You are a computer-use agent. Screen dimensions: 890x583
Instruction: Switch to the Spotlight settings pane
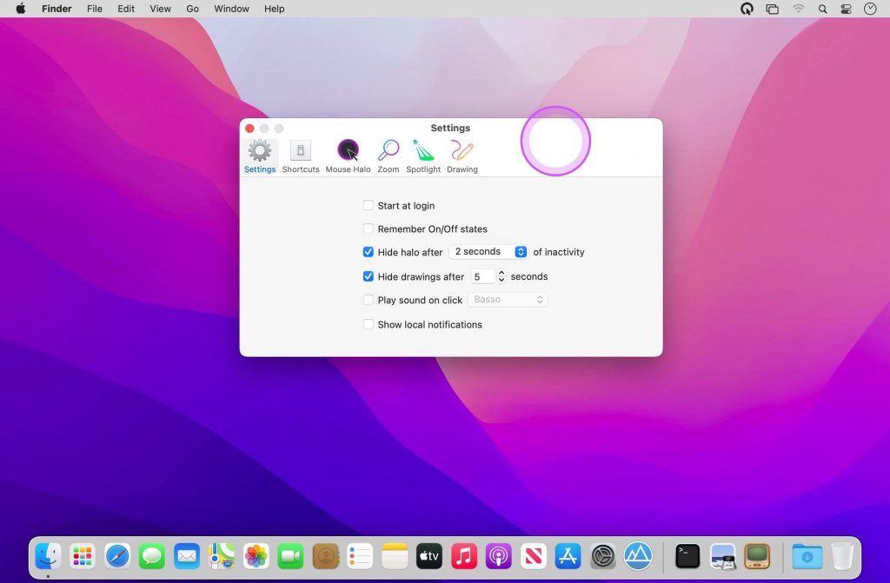tap(423, 156)
